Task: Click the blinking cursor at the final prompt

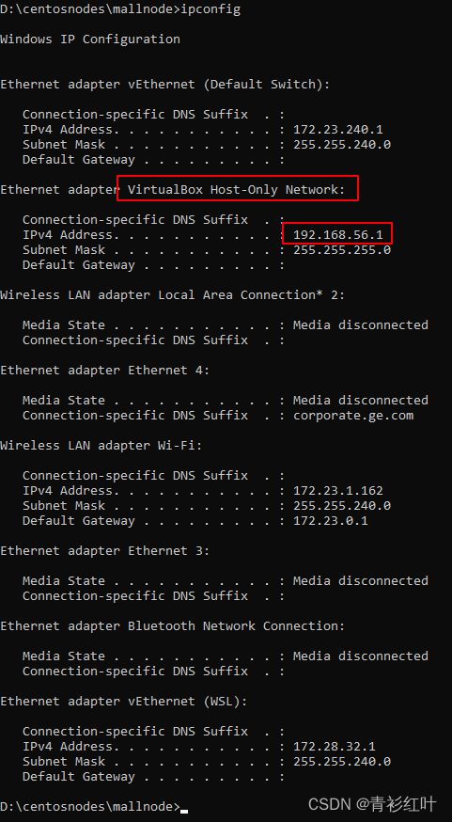Action: click(184, 811)
